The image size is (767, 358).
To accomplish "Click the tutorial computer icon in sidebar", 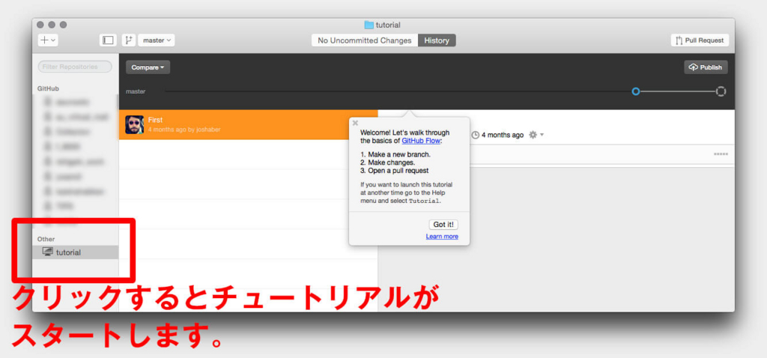I will coord(47,252).
